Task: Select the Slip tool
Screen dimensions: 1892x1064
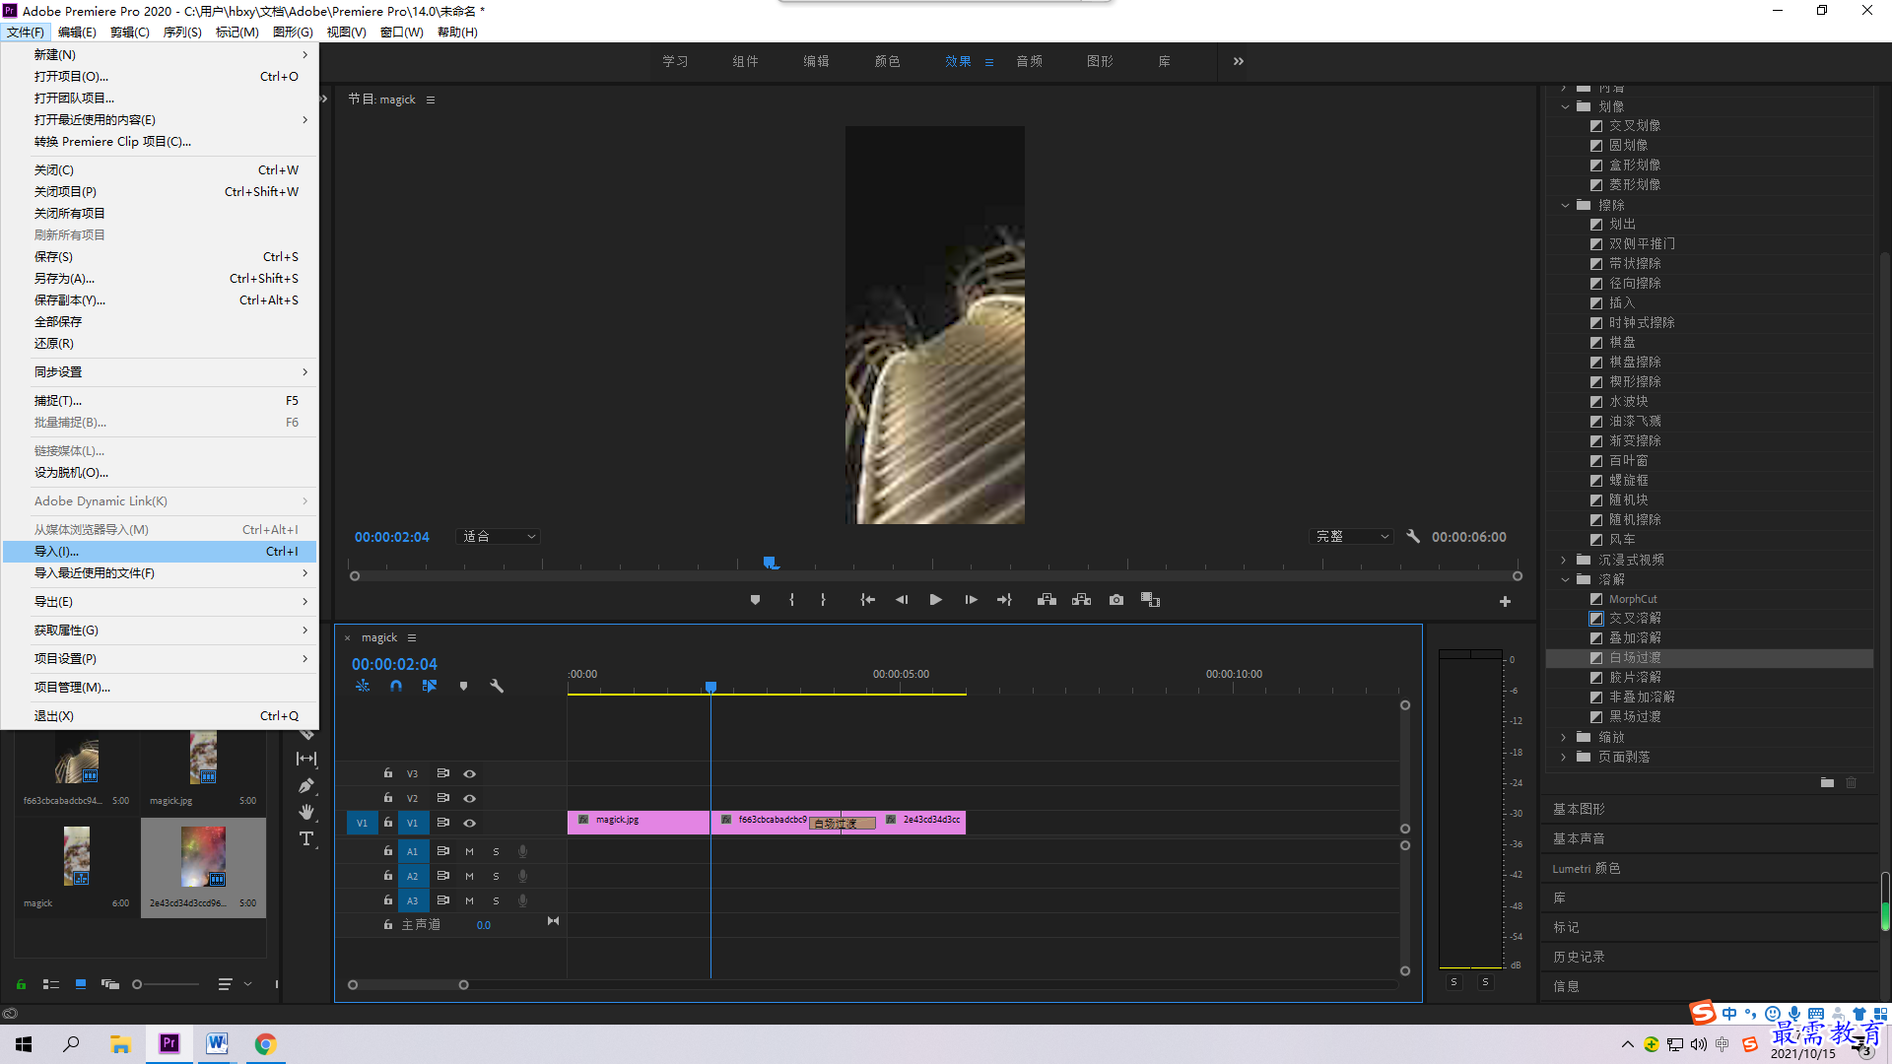Action: 306,759
